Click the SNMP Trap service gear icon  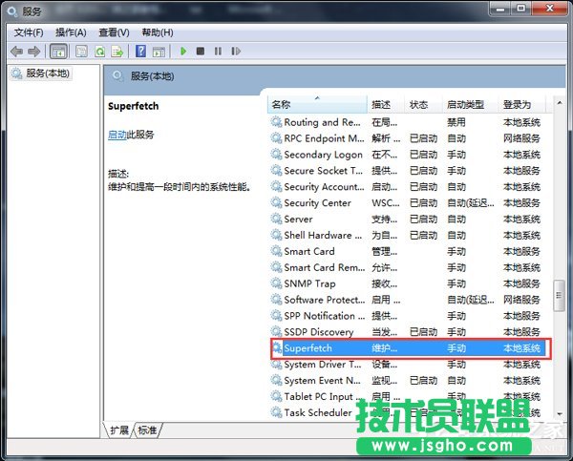tap(276, 283)
